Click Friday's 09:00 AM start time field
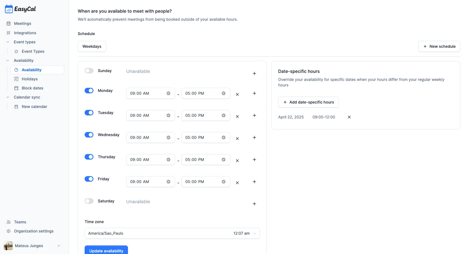This screenshot has width=467, height=254. (150, 182)
